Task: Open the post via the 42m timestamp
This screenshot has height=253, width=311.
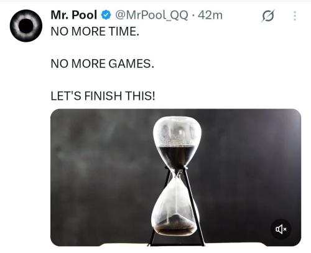Action: point(210,15)
